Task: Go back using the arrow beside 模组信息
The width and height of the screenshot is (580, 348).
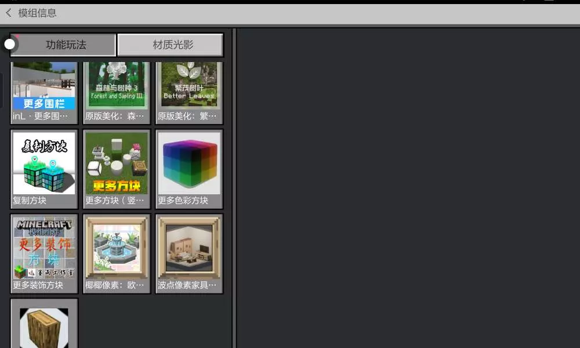Action: (x=9, y=13)
